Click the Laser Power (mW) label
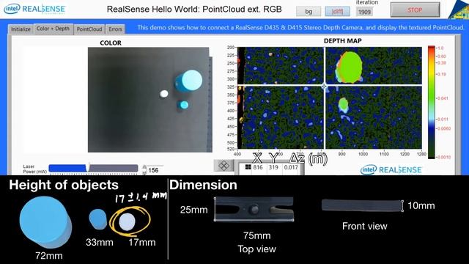The height and width of the screenshot is (264, 469). coord(34,169)
